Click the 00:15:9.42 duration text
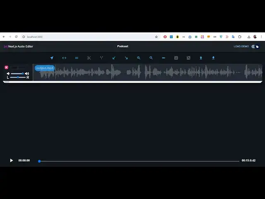 point(248,160)
